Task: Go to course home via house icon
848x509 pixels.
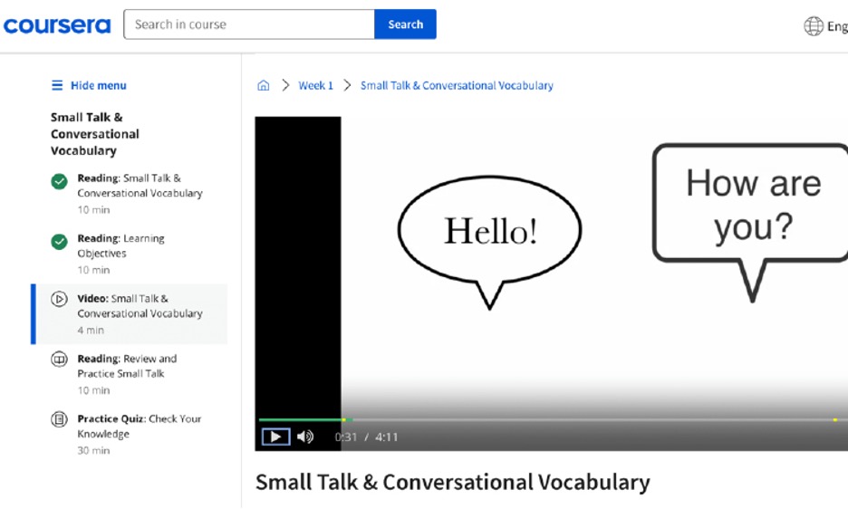Action: tap(264, 85)
